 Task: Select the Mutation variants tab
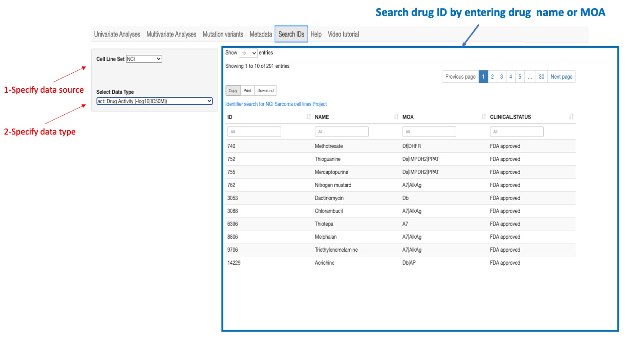coord(223,34)
